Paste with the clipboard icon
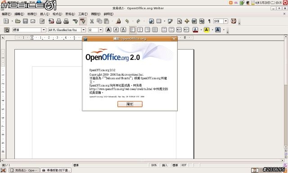Screen dimensions: 288x173 107,21
